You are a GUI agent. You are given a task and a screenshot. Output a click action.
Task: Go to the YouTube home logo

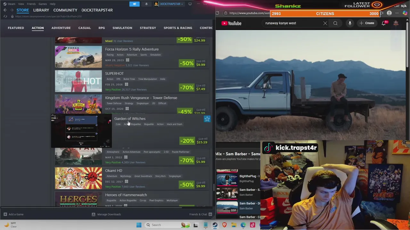tap(231, 23)
